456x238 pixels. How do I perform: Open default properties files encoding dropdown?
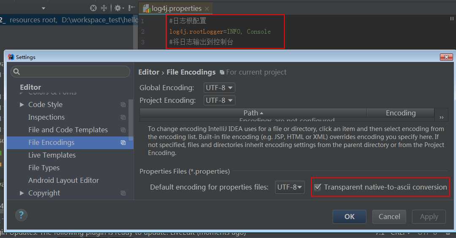289,187
